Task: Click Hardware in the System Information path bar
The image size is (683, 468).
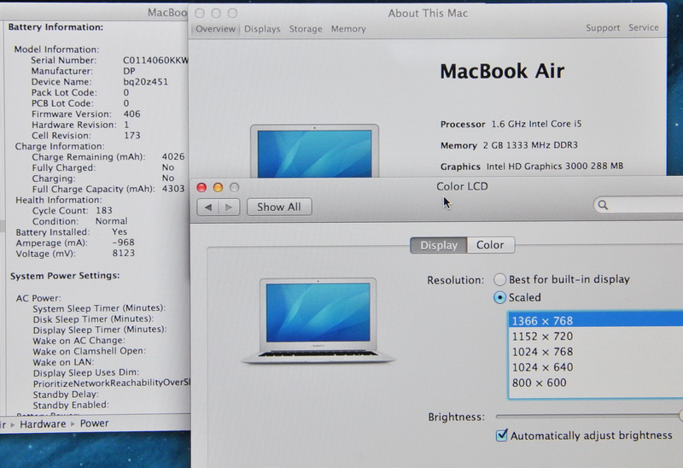Action: (x=43, y=424)
